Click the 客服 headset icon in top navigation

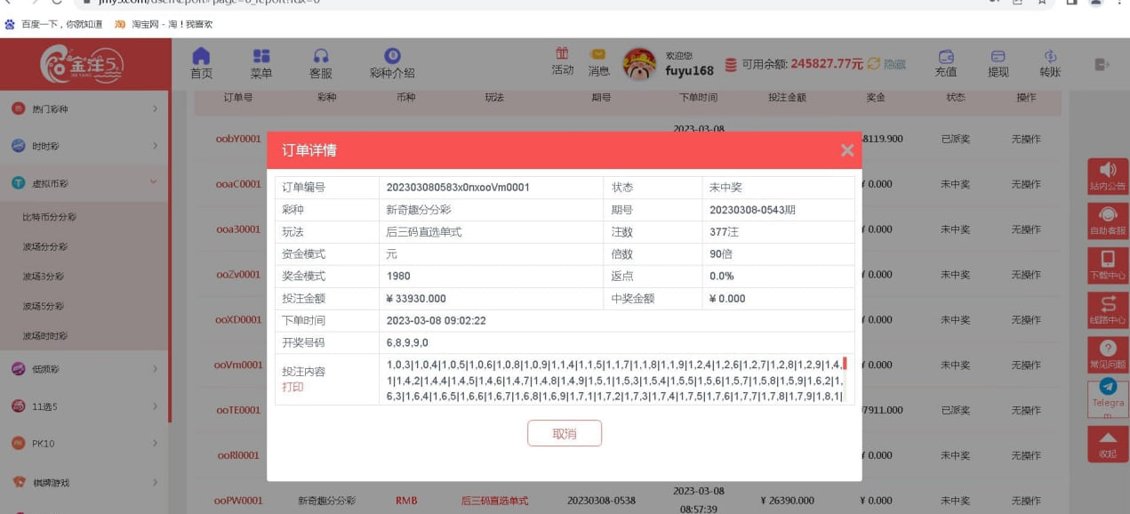321,62
